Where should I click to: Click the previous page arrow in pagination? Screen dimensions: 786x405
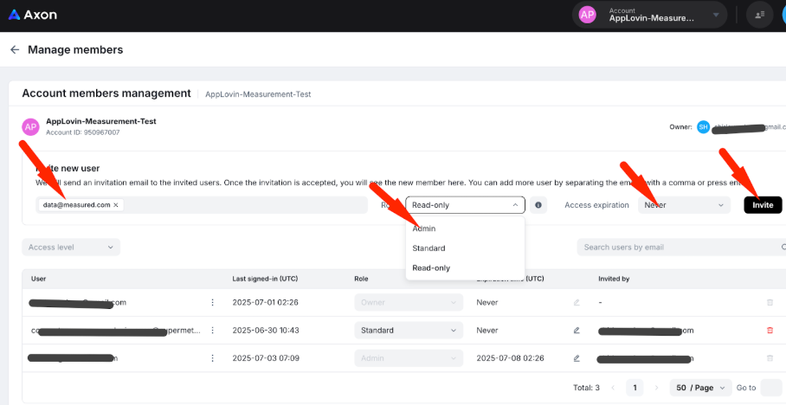tap(613, 388)
